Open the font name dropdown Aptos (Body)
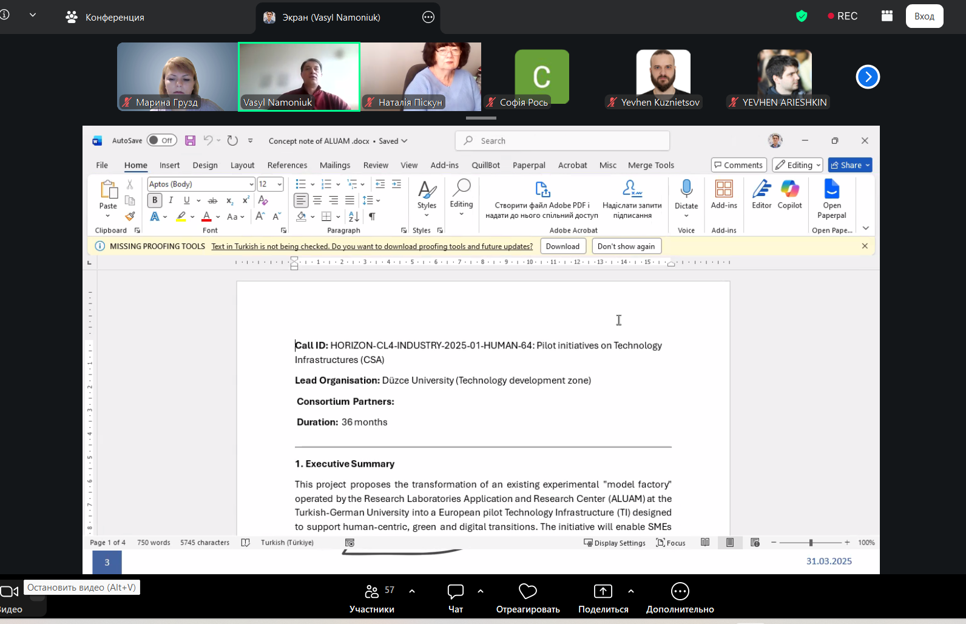This screenshot has width=966, height=624. pos(251,185)
